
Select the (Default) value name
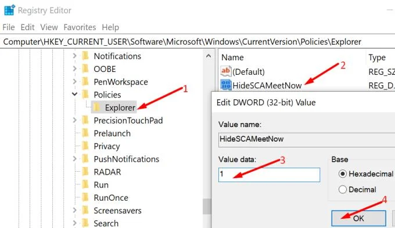[249, 72]
